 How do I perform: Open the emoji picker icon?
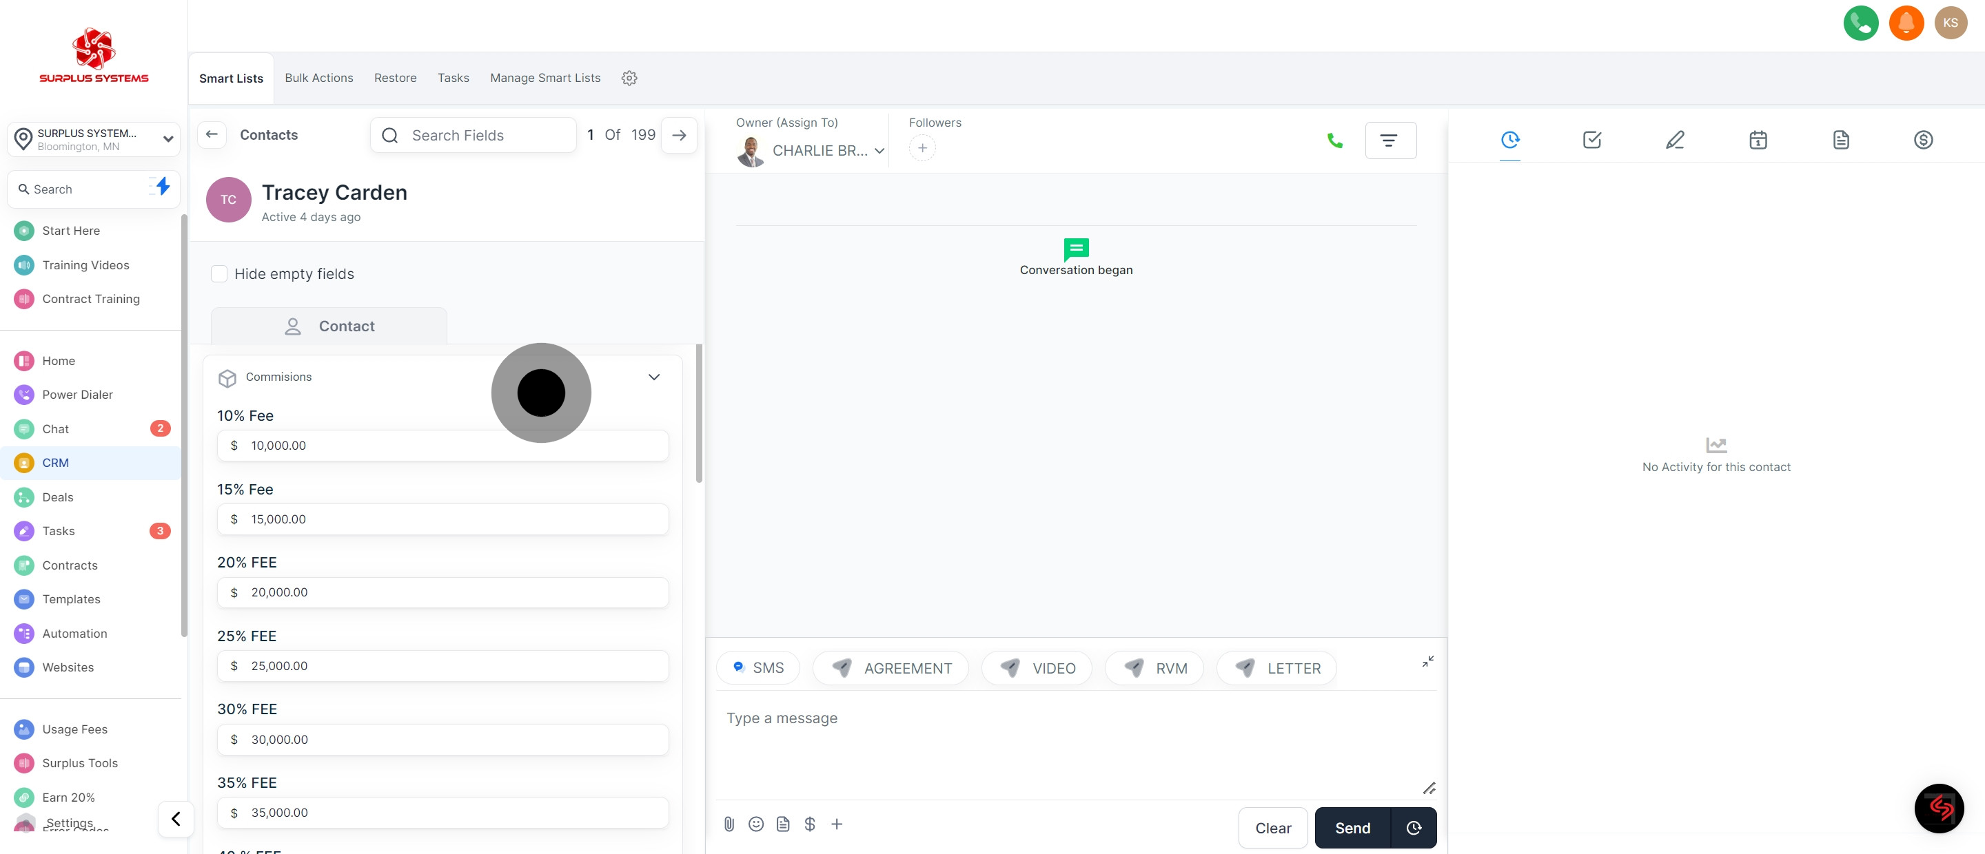[x=756, y=824]
